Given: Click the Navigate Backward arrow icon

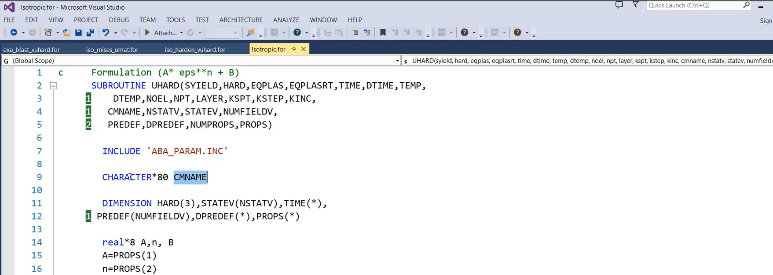Looking at the screenshot, I should click(x=14, y=33).
